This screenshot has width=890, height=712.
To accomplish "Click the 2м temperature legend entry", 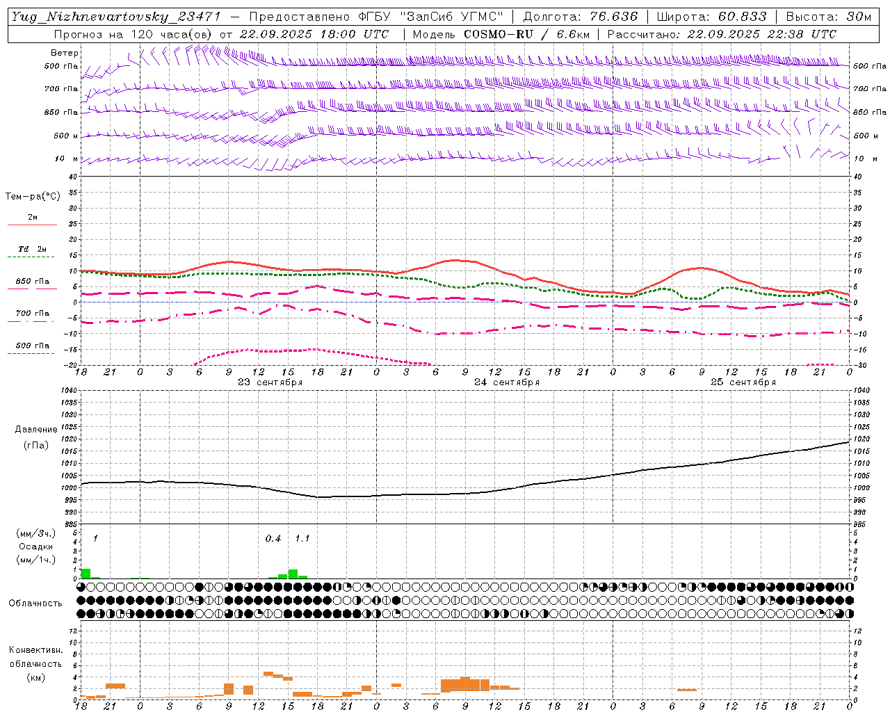I will coord(33,218).
